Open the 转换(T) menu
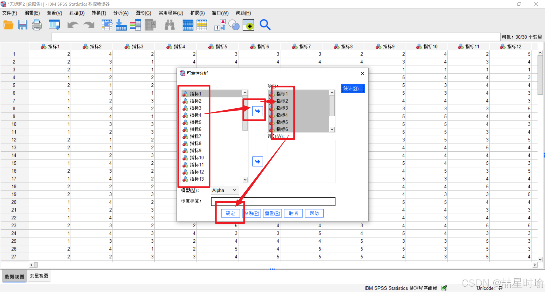Screen dimensions: 545x292 point(99,13)
